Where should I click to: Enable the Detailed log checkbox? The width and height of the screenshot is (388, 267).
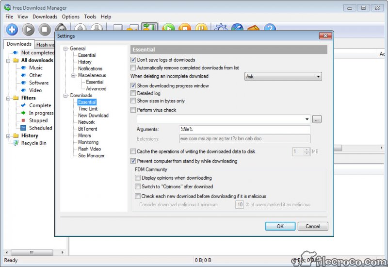[133, 93]
